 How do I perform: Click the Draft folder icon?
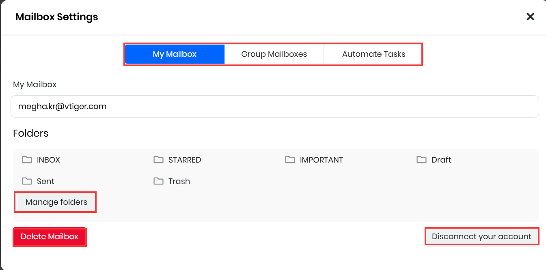pos(421,160)
